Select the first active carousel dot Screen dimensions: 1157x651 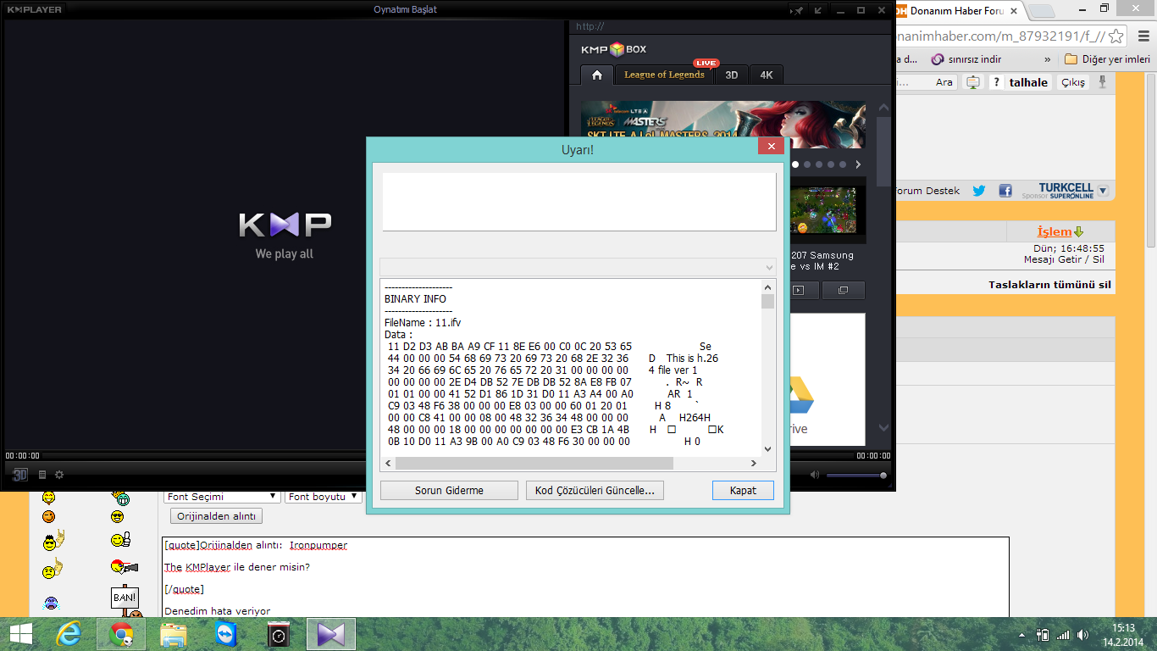coord(795,164)
